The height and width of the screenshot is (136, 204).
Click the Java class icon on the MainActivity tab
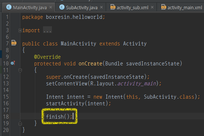(x=9, y=7)
